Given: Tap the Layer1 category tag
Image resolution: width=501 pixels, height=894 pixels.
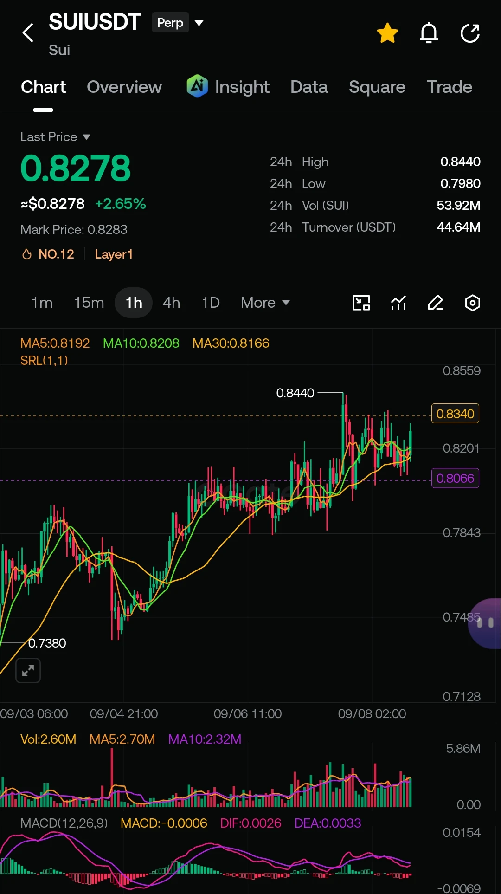Looking at the screenshot, I should click(114, 254).
